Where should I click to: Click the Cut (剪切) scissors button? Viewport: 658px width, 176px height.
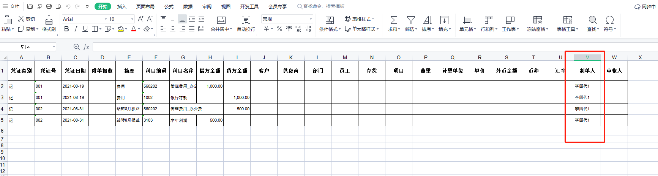(26, 19)
